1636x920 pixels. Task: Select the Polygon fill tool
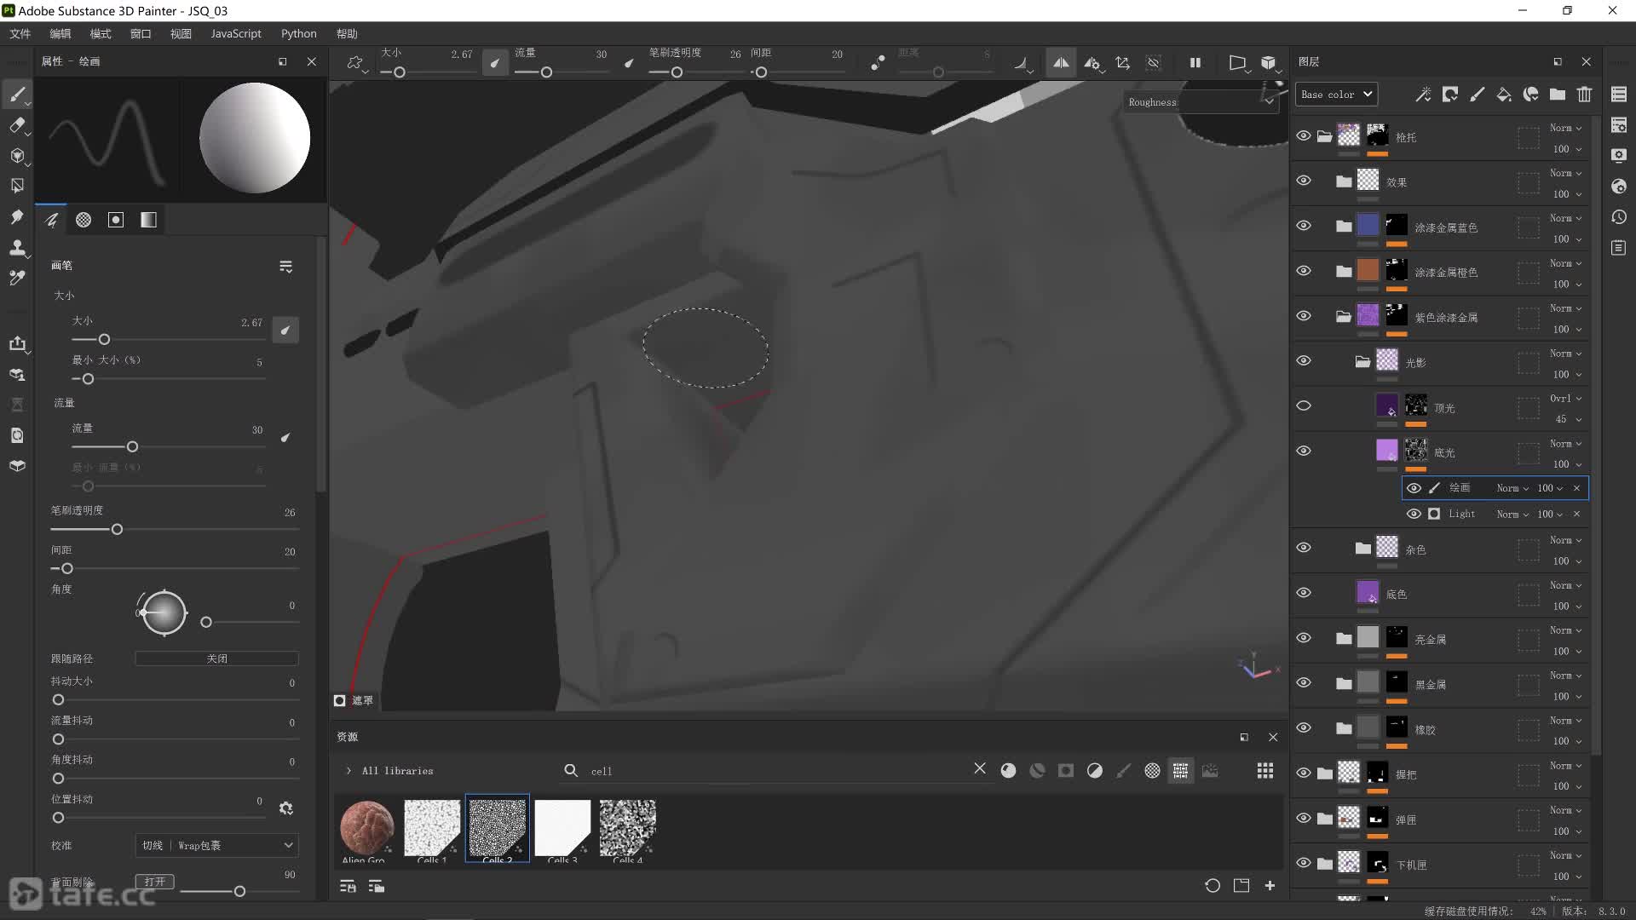coord(17,186)
